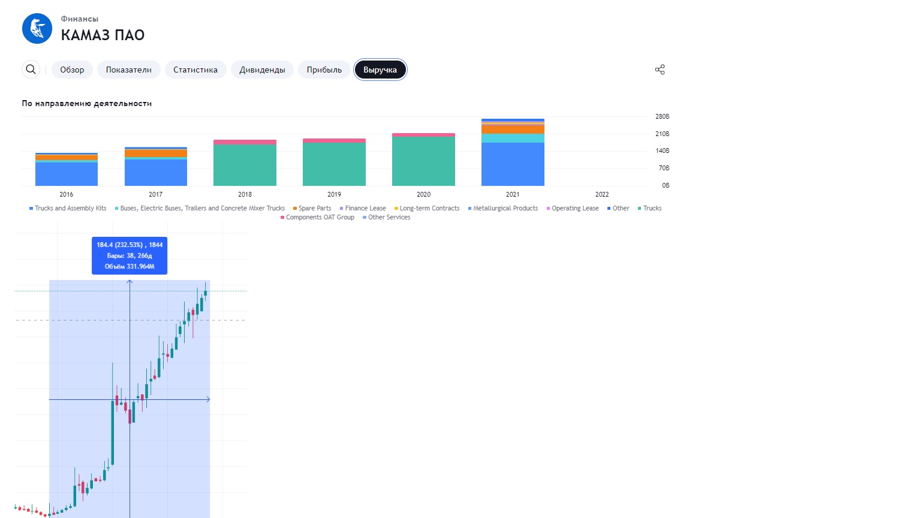Toggle the Operating Lease legend item
921x518 pixels.
[x=573, y=208]
